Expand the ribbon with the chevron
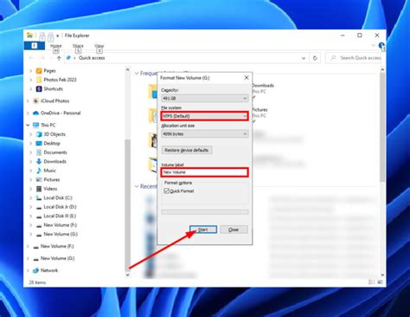Viewport: 410px width, 317px height. pyautogui.click(x=373, y=45)
